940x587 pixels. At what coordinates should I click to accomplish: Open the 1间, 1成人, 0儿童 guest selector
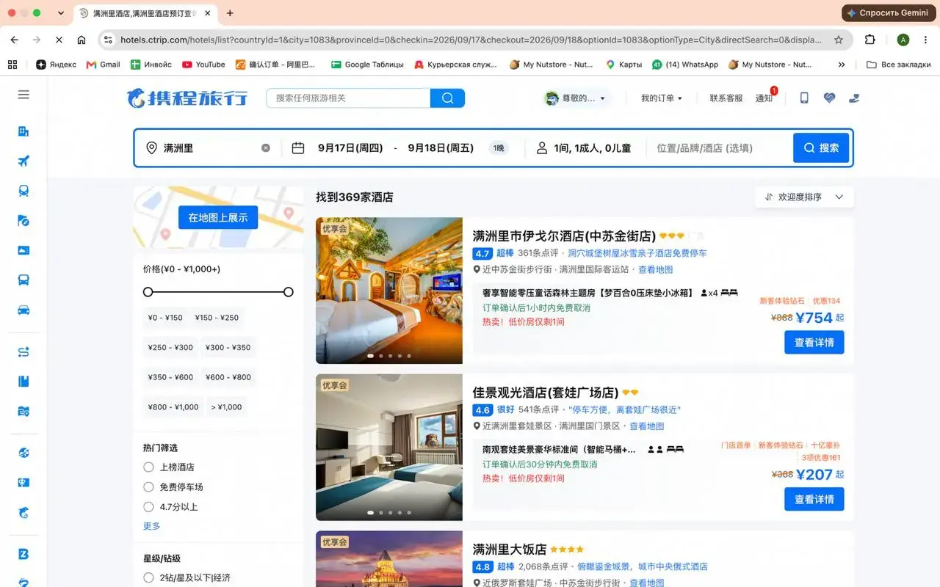coord(584,148)
